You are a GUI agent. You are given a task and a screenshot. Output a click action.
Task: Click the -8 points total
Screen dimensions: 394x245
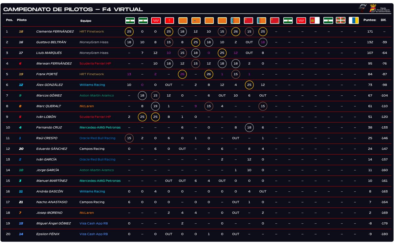[370, 223]
